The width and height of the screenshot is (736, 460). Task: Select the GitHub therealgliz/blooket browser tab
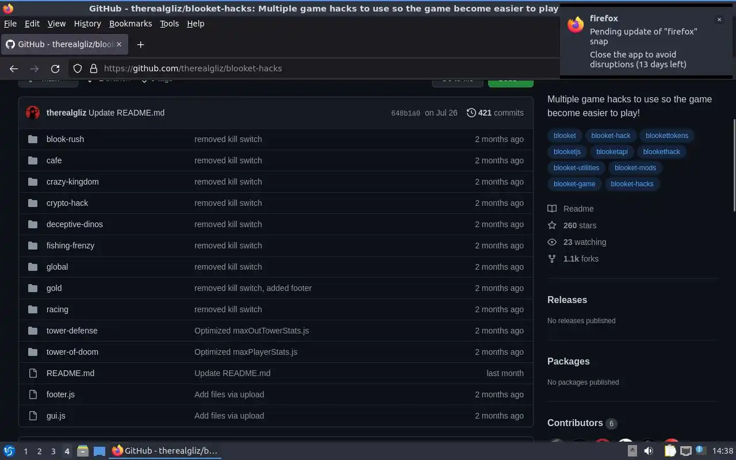tap(64, 44)
